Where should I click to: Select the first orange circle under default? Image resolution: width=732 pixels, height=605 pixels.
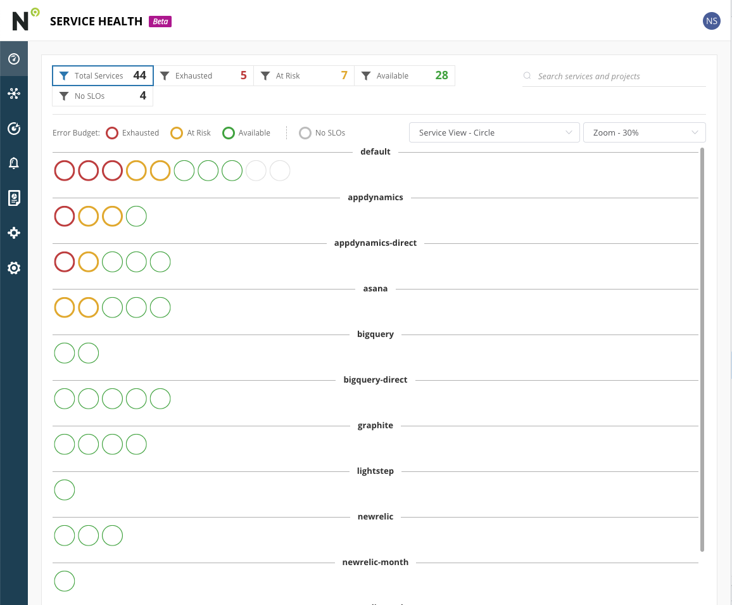coord(136,170)
